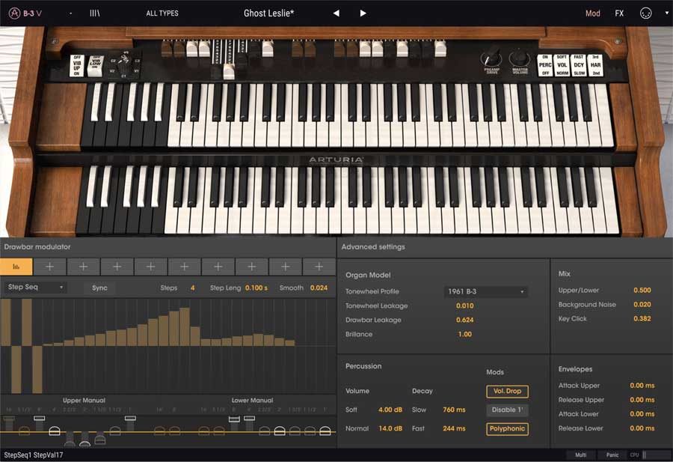Toggle the HAR 3rd/2nd rocker switch
The height and width of the screenshot is (462, 673).
click(x=595, y=65)
